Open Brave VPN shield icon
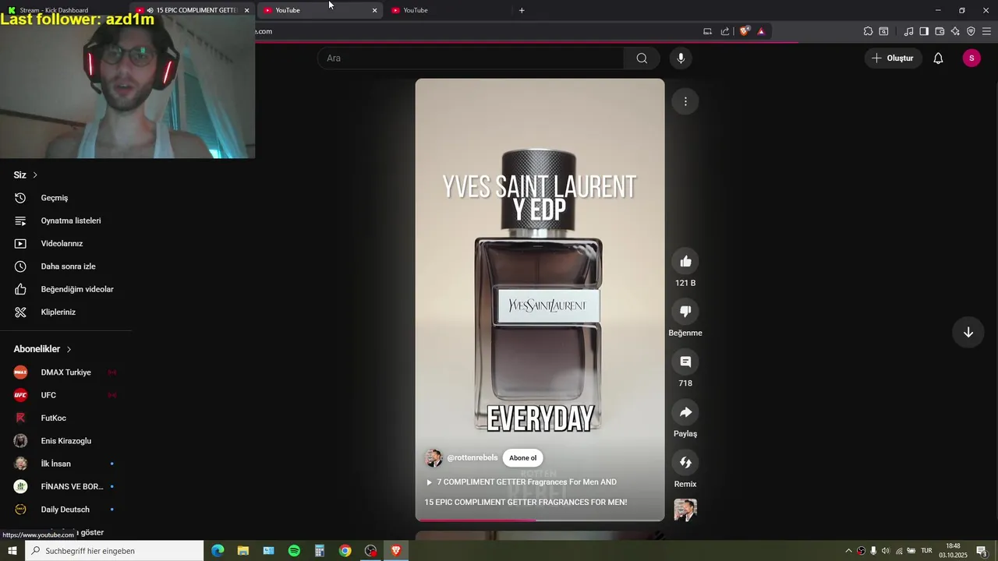Viewport: 998px width, 561px height. pos(971,31)
